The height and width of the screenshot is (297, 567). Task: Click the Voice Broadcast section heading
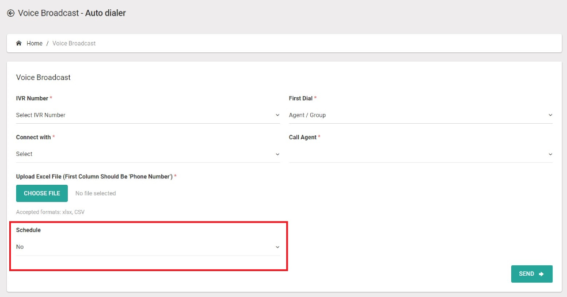(43, 77)
